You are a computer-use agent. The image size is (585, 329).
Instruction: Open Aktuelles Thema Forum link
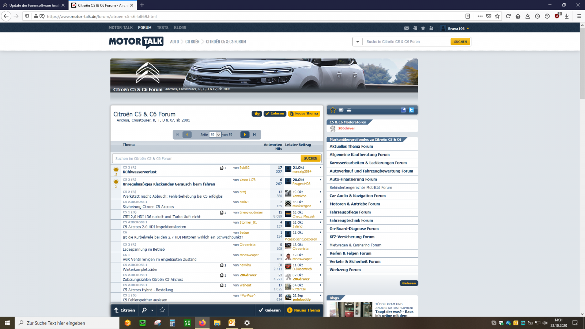(x=351, y=146)
